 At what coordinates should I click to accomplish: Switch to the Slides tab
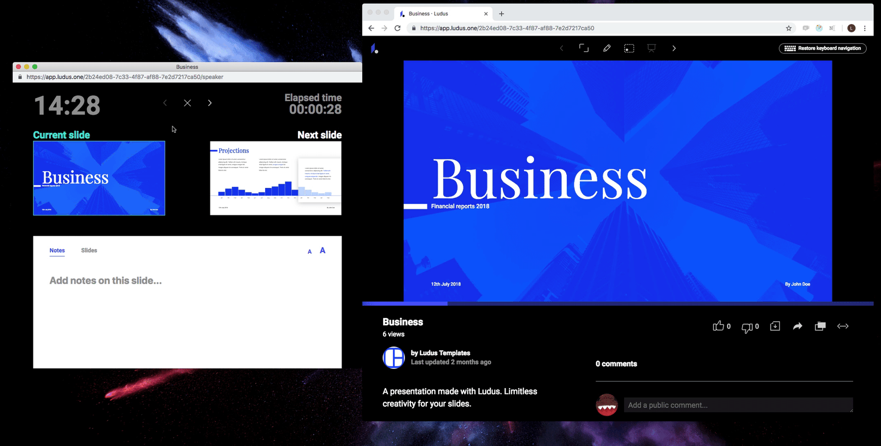coord(89,250)
